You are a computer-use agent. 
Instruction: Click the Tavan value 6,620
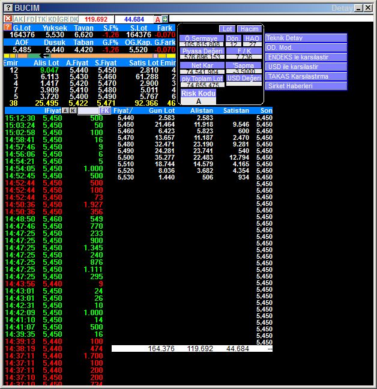(83, 35)
